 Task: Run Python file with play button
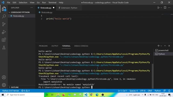click(x=158, y=8)
